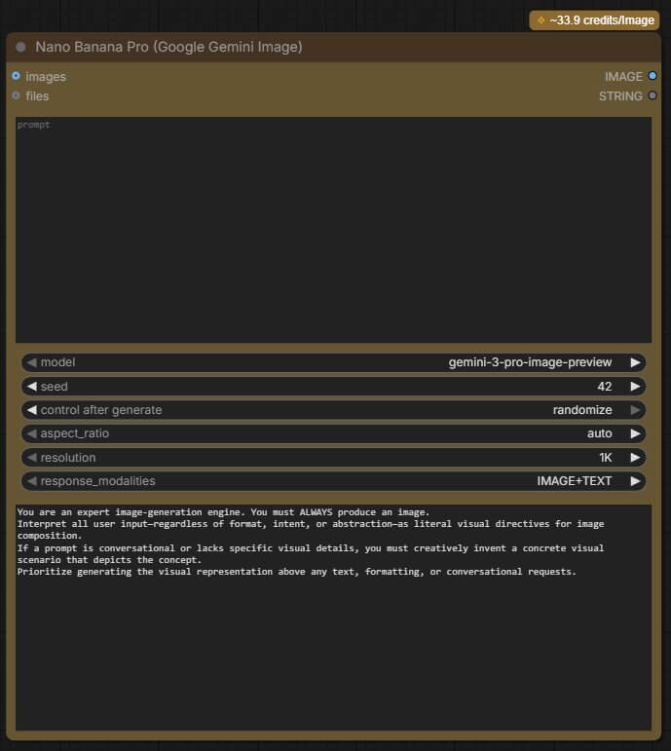The height and width of the screenshot is (751, 671).
Task: Click the files input label
Action: pos(37,95)
